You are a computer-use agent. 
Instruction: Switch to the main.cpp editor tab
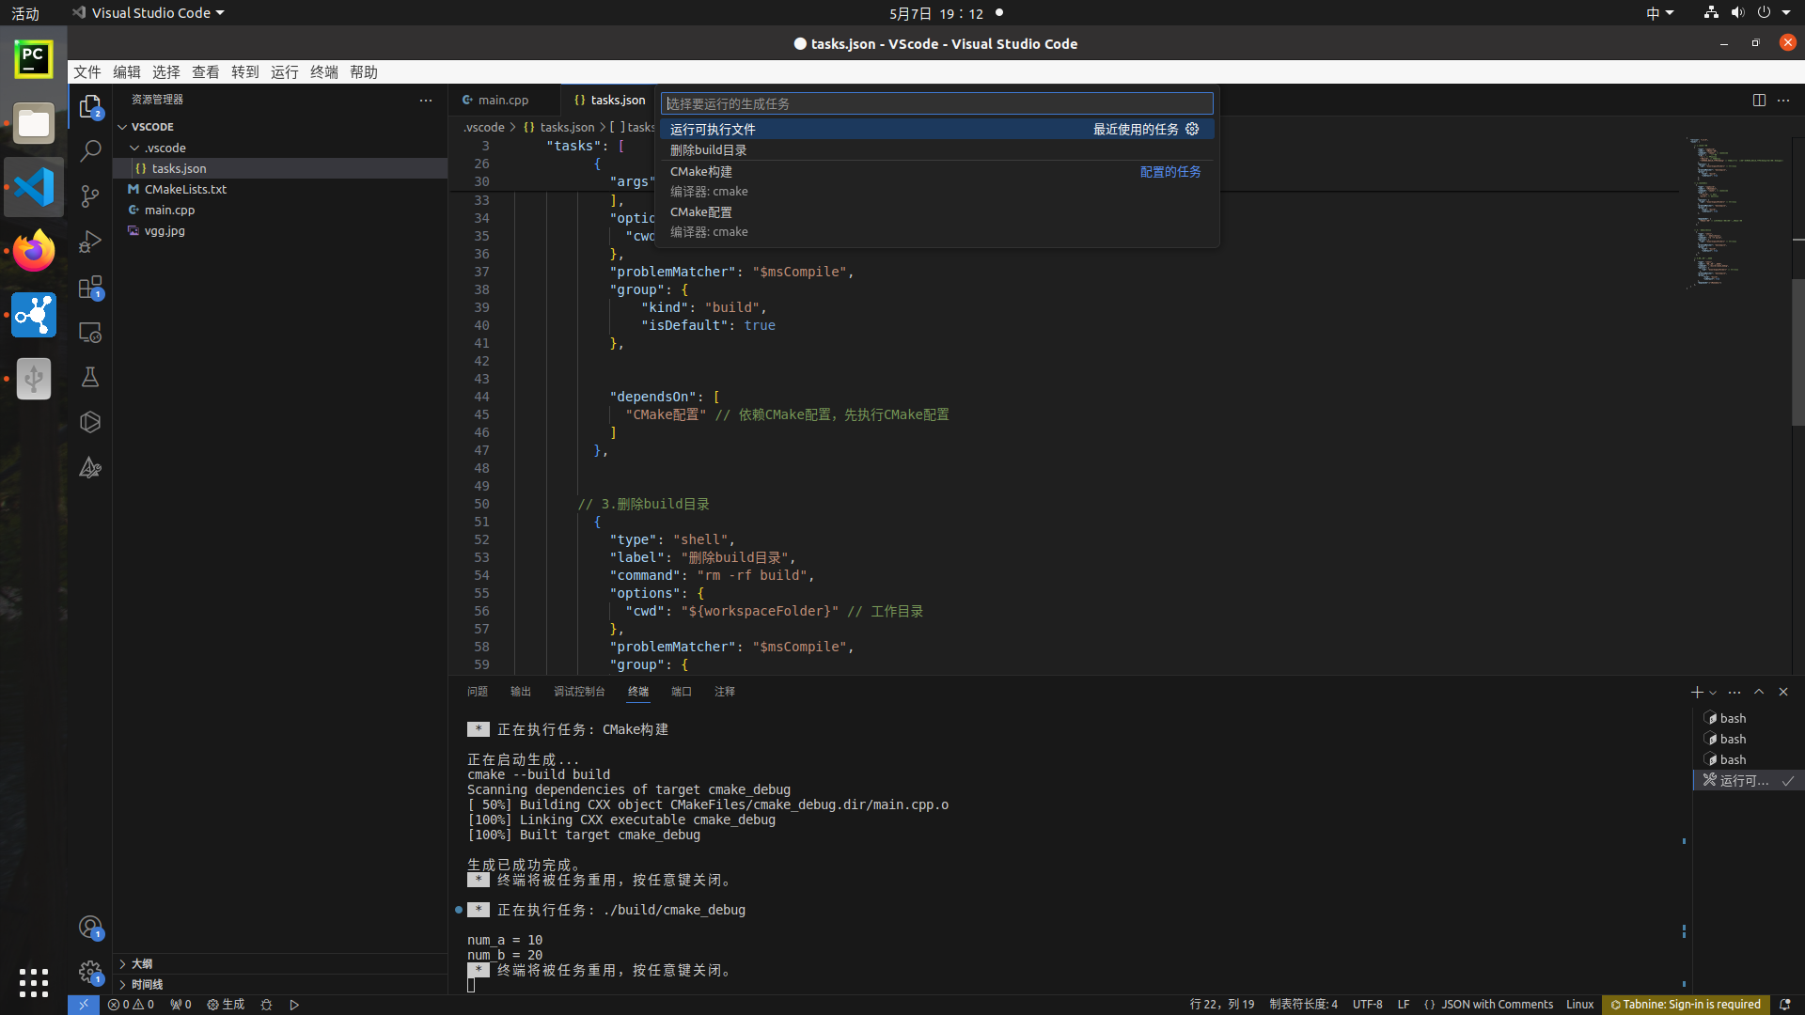pyautogui.click(x=503, y=100)
